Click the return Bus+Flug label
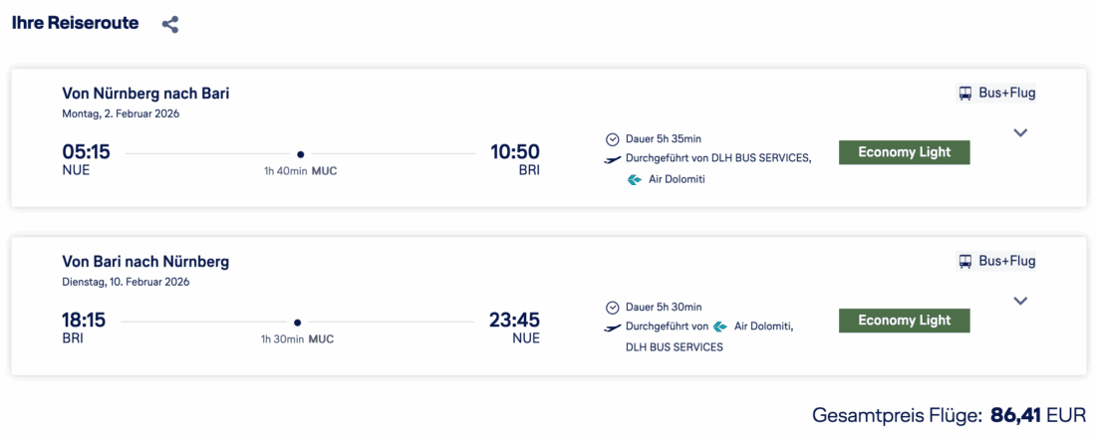This screenshot has height=438, width=1096. (x=1006, y=262)
